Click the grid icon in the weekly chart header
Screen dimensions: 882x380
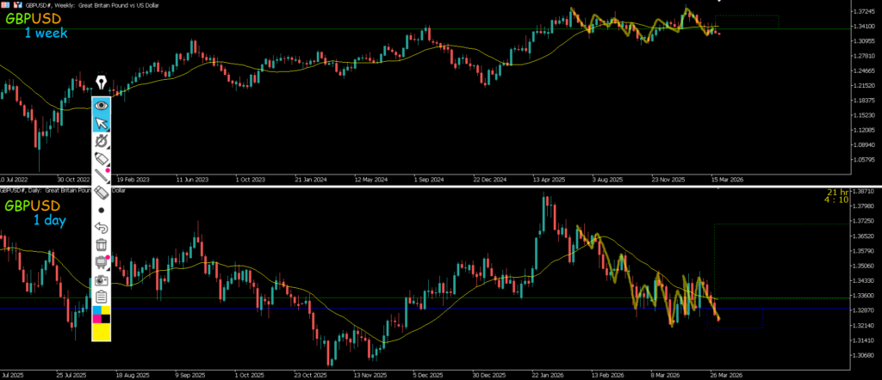5,4
